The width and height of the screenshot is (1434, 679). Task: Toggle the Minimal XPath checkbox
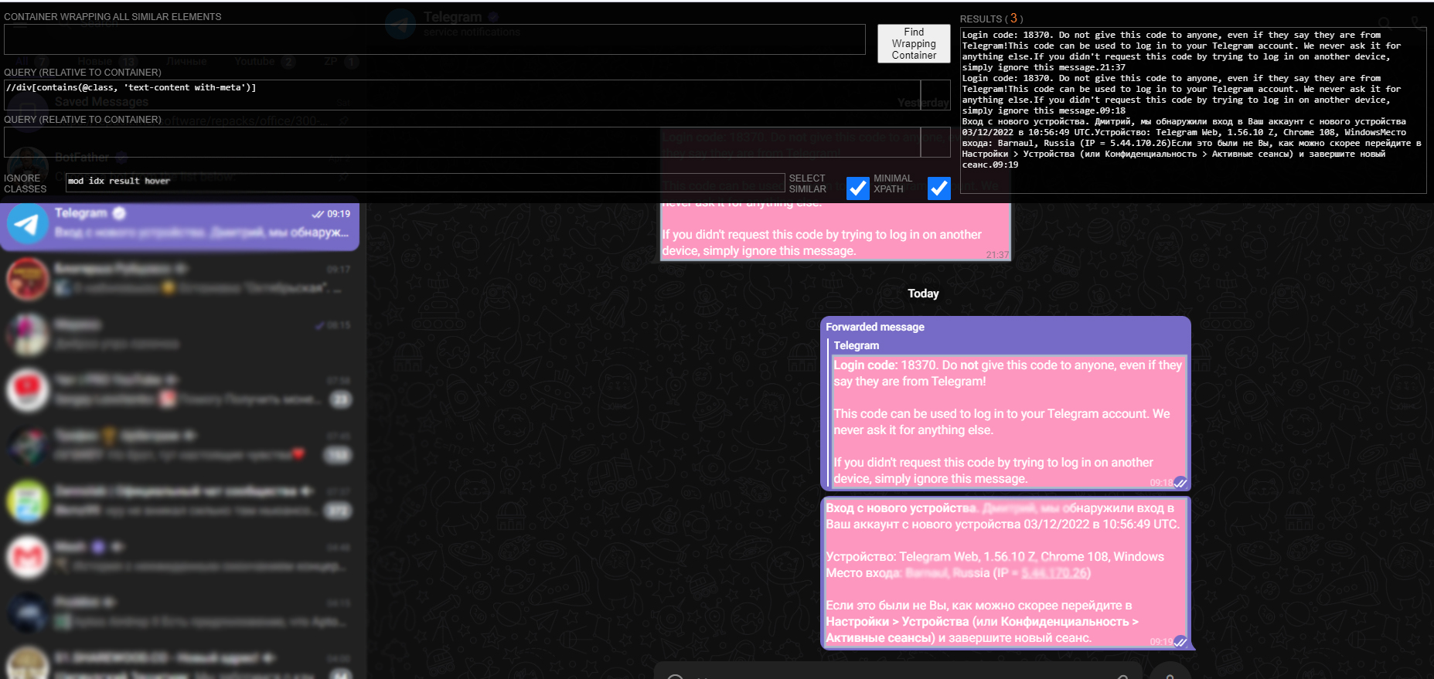pos(939,188)
